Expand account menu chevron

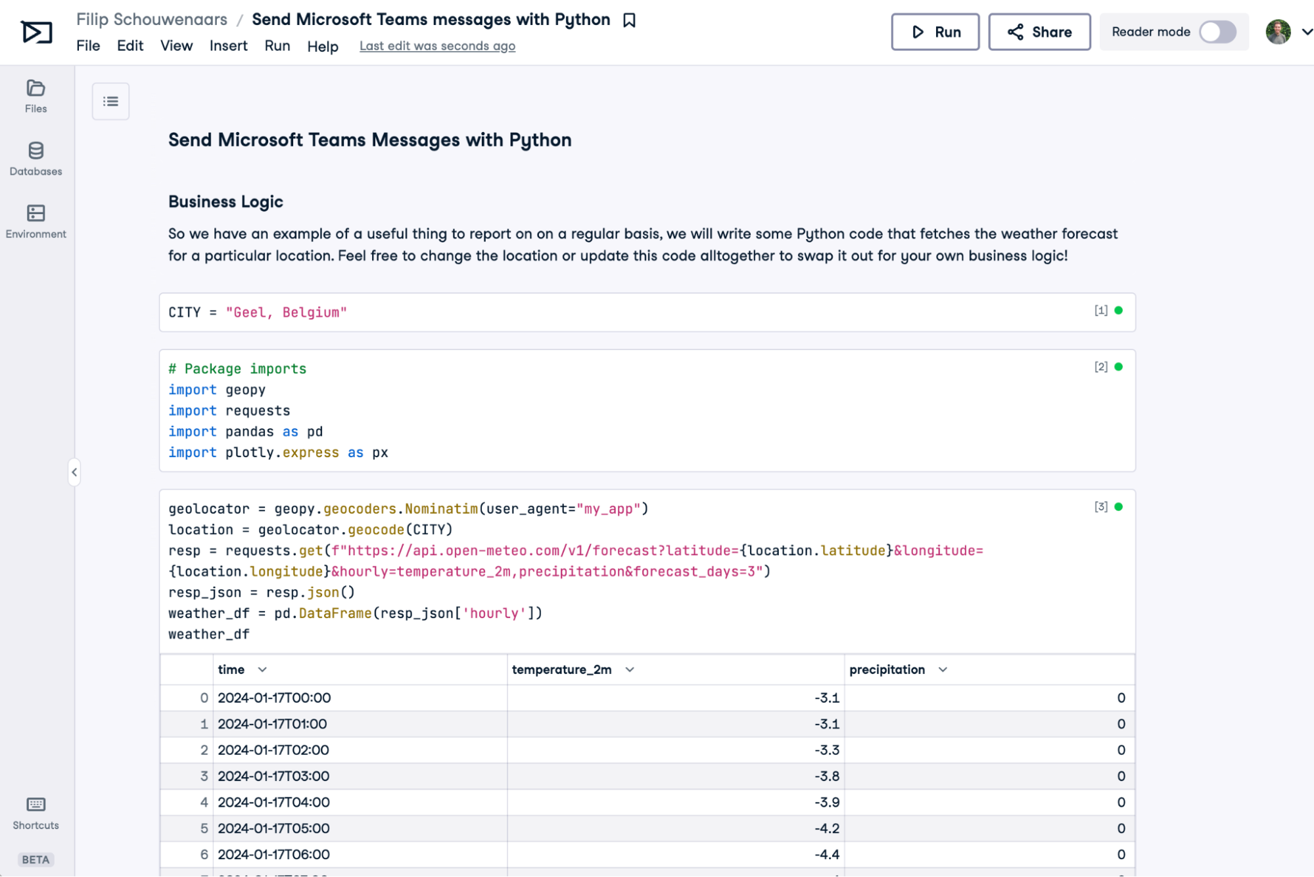(1307, 32)
